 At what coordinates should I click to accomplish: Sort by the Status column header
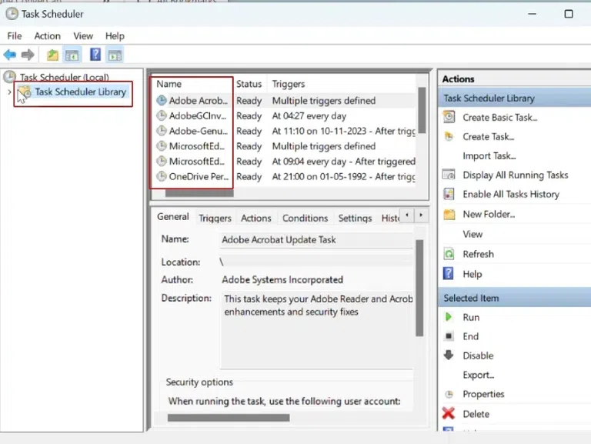pos(249,84)
